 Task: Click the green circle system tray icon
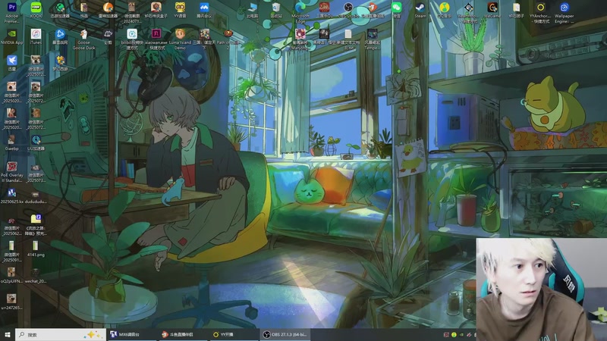click(454, 334)
